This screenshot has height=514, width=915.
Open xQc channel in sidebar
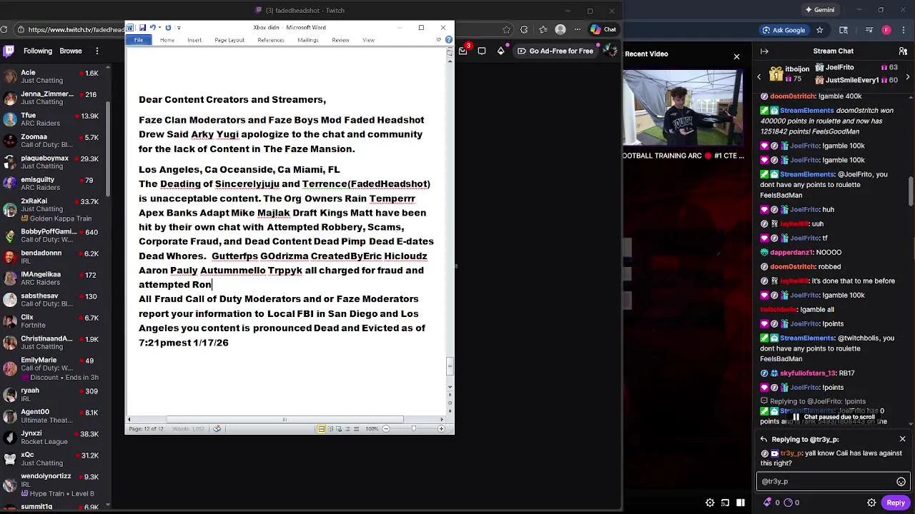pos(54,459)
